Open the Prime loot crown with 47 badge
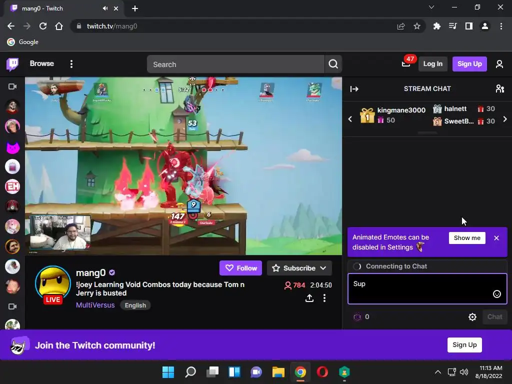Image resolution: width=512 pixels, height=384 pixels. tap(406, 63)
